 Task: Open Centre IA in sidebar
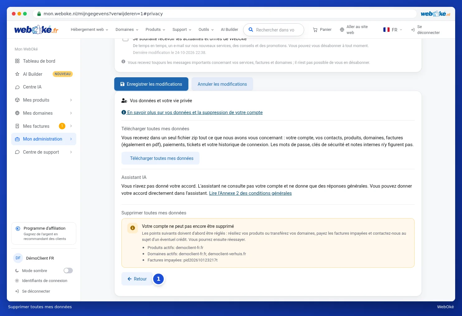tap(44, 87)
